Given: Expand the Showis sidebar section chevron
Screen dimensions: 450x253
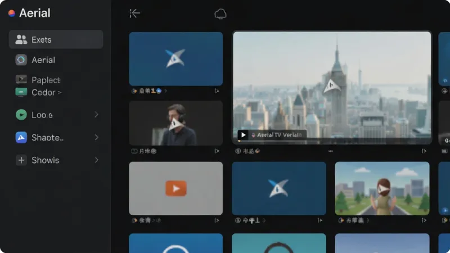Looking at the screenshot, I should coord(96,160).
